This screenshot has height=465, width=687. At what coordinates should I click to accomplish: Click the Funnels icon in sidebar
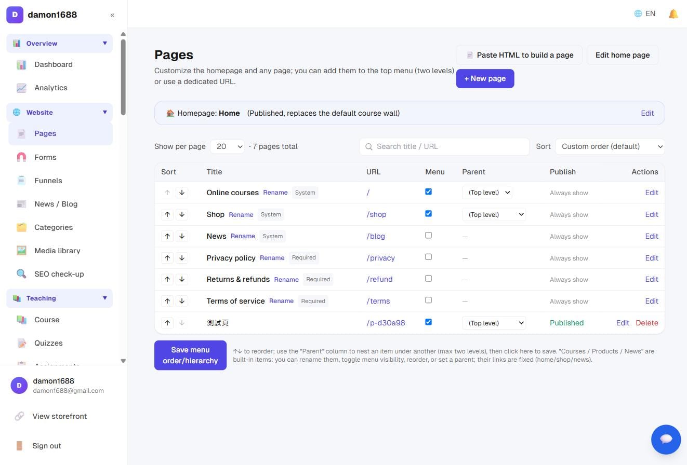pos(21,181)
